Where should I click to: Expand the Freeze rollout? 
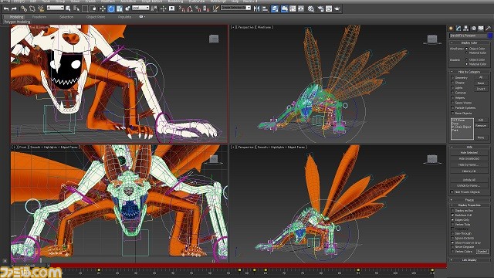pyautogui.click(x=469, y=200)
